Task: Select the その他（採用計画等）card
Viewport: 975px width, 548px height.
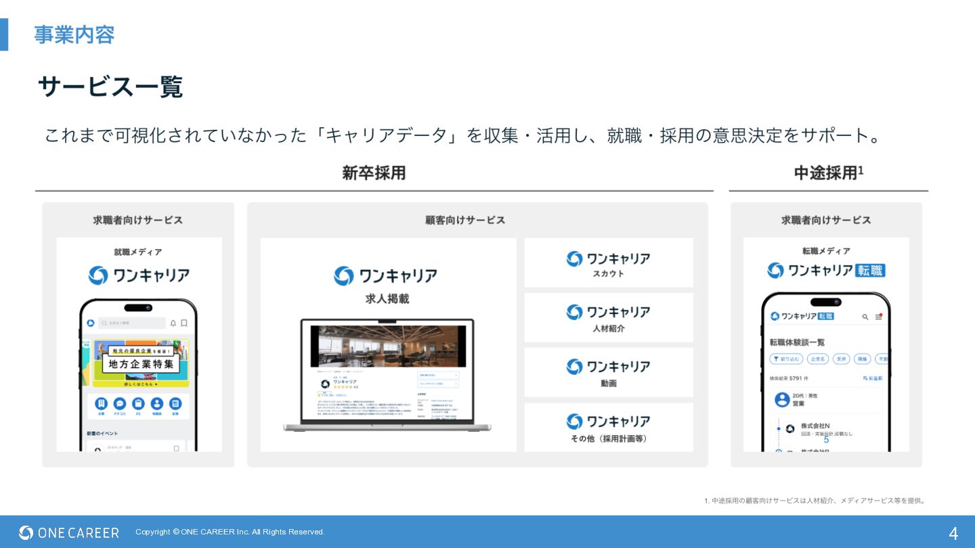Action: [x=609, y=428]
